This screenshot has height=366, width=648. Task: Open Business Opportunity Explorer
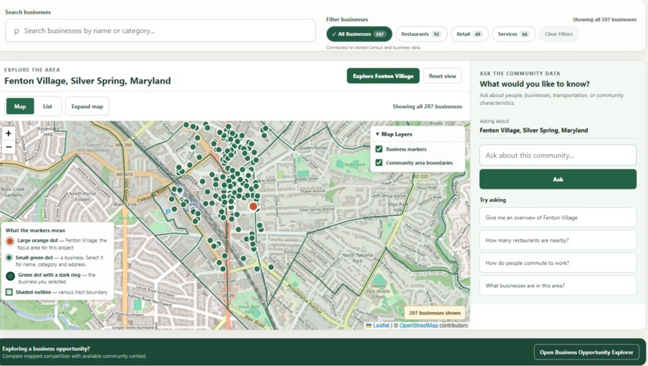586,352
